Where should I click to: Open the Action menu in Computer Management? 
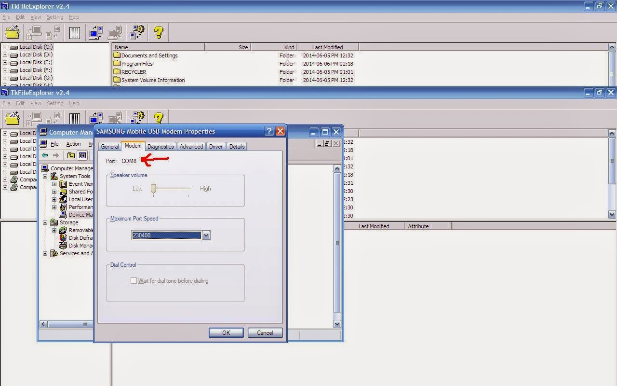point(73,144)
